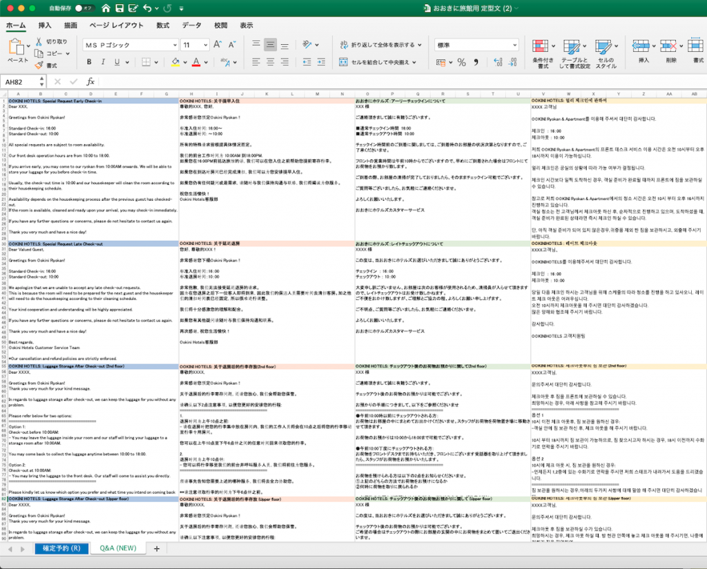Click the Save icon in title bar
Image resolution: width=707 pixels, height=569 pixels.
point(119,8)
